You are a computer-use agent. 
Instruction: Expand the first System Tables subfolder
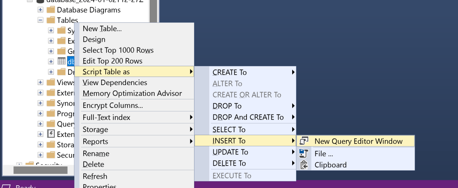pyautogui.click(x=51, y=30)
